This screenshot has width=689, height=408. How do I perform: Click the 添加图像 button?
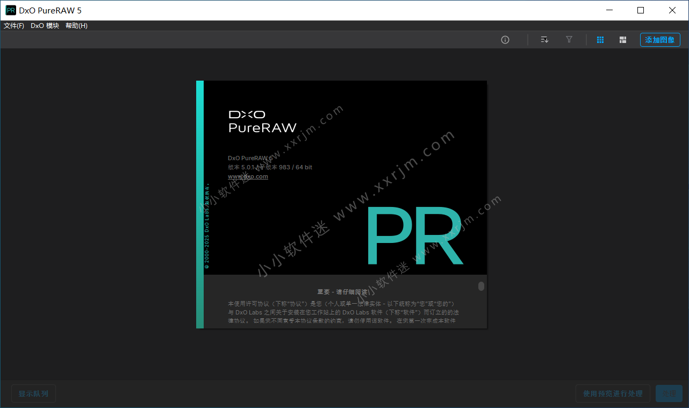[660, 40]
